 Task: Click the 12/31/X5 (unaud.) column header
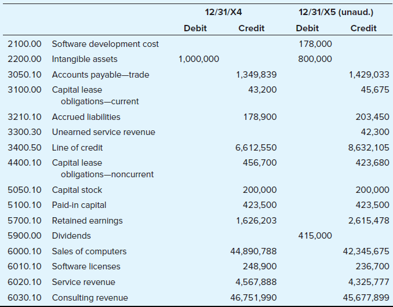(336, 12)
